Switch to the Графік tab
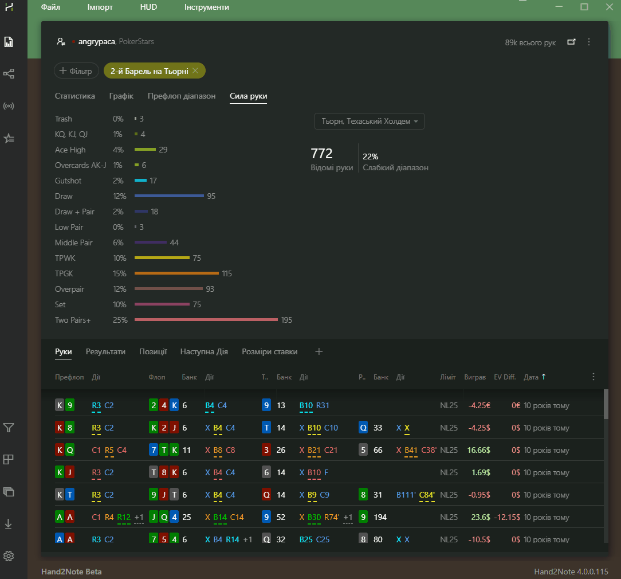The width and height of the screenshot is (621, 579). [121, 96]
